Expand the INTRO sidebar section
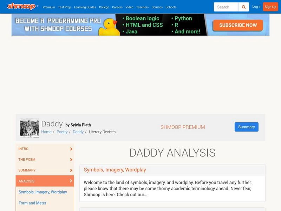 coord(45,149)
